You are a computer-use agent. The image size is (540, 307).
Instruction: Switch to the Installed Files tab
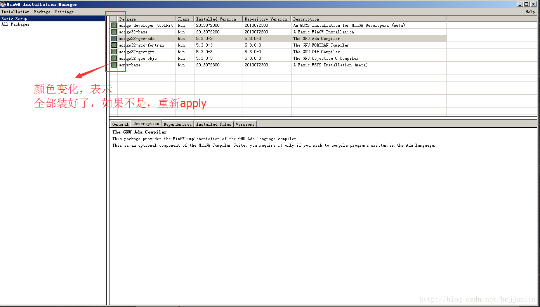(214, 124)
